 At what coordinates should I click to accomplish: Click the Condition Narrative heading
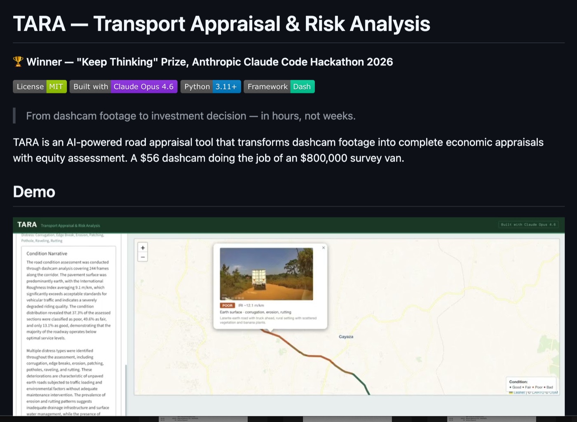(x=47, y=253)
